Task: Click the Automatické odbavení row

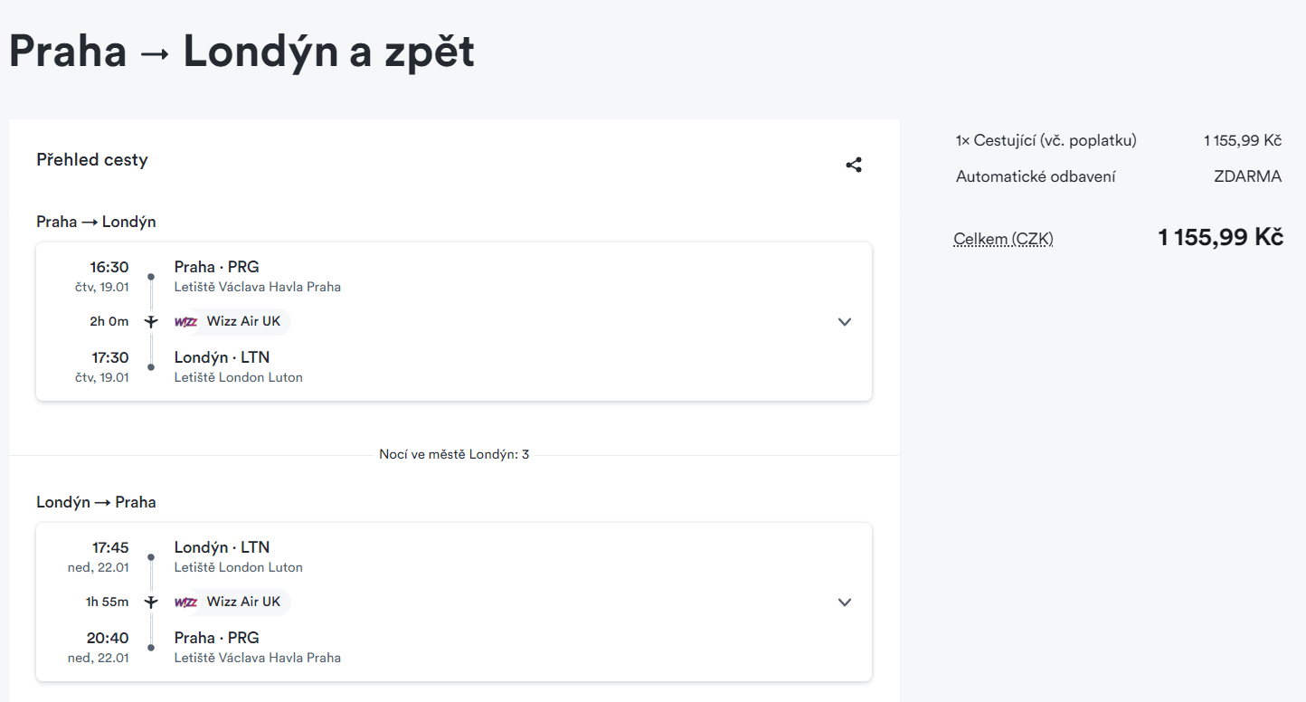Action: (x=1119, y=176)
